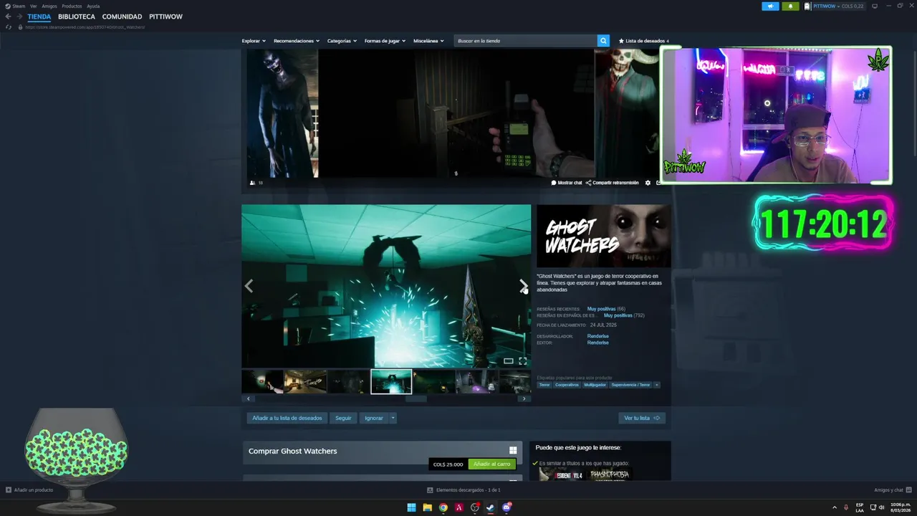Click the Friends and chat icon
Screen dimensions: 917x516
pos(908,490)
